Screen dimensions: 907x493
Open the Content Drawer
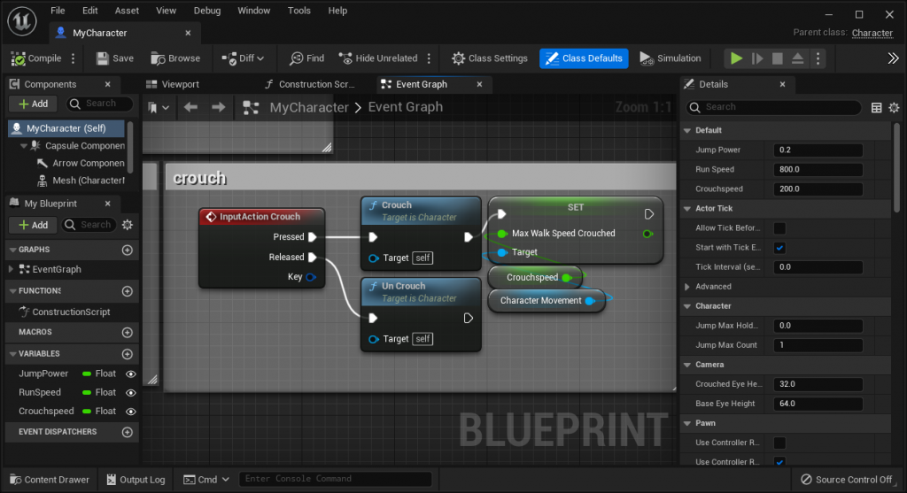[50, 480]
